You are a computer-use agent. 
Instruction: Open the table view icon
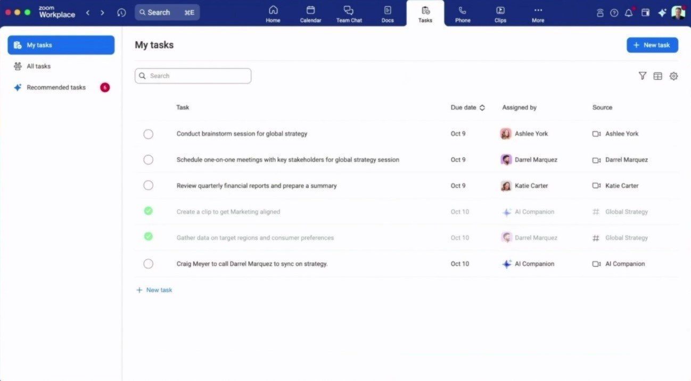point(658,76)
